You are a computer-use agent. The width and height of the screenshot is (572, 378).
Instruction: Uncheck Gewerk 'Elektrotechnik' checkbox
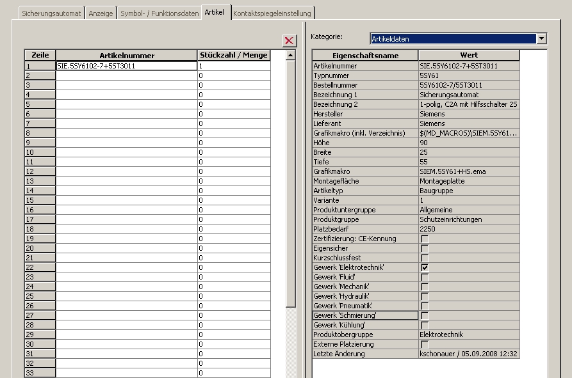(425, 267)
